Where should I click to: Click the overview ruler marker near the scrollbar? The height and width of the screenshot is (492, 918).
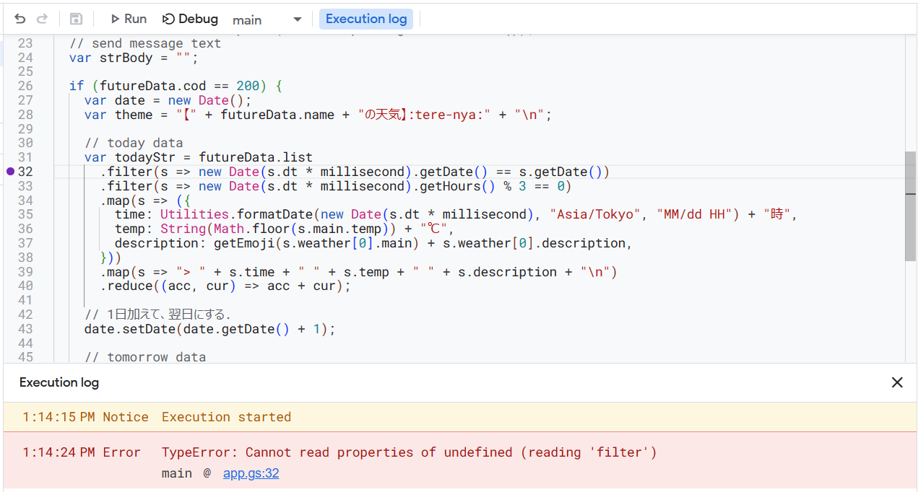coord(910,193)
